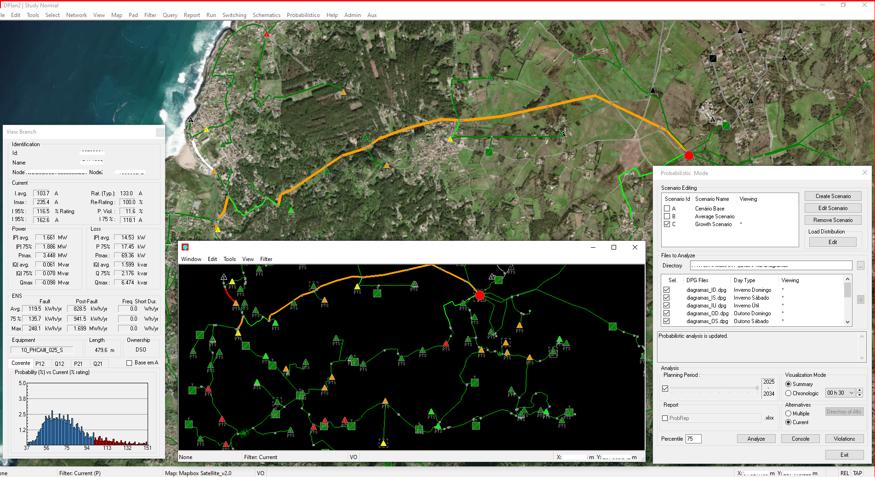The height and width of the screenshot is (477, 875).
Task: Enable scenario A Cenário Base checkbox
Action: point(667,209)
